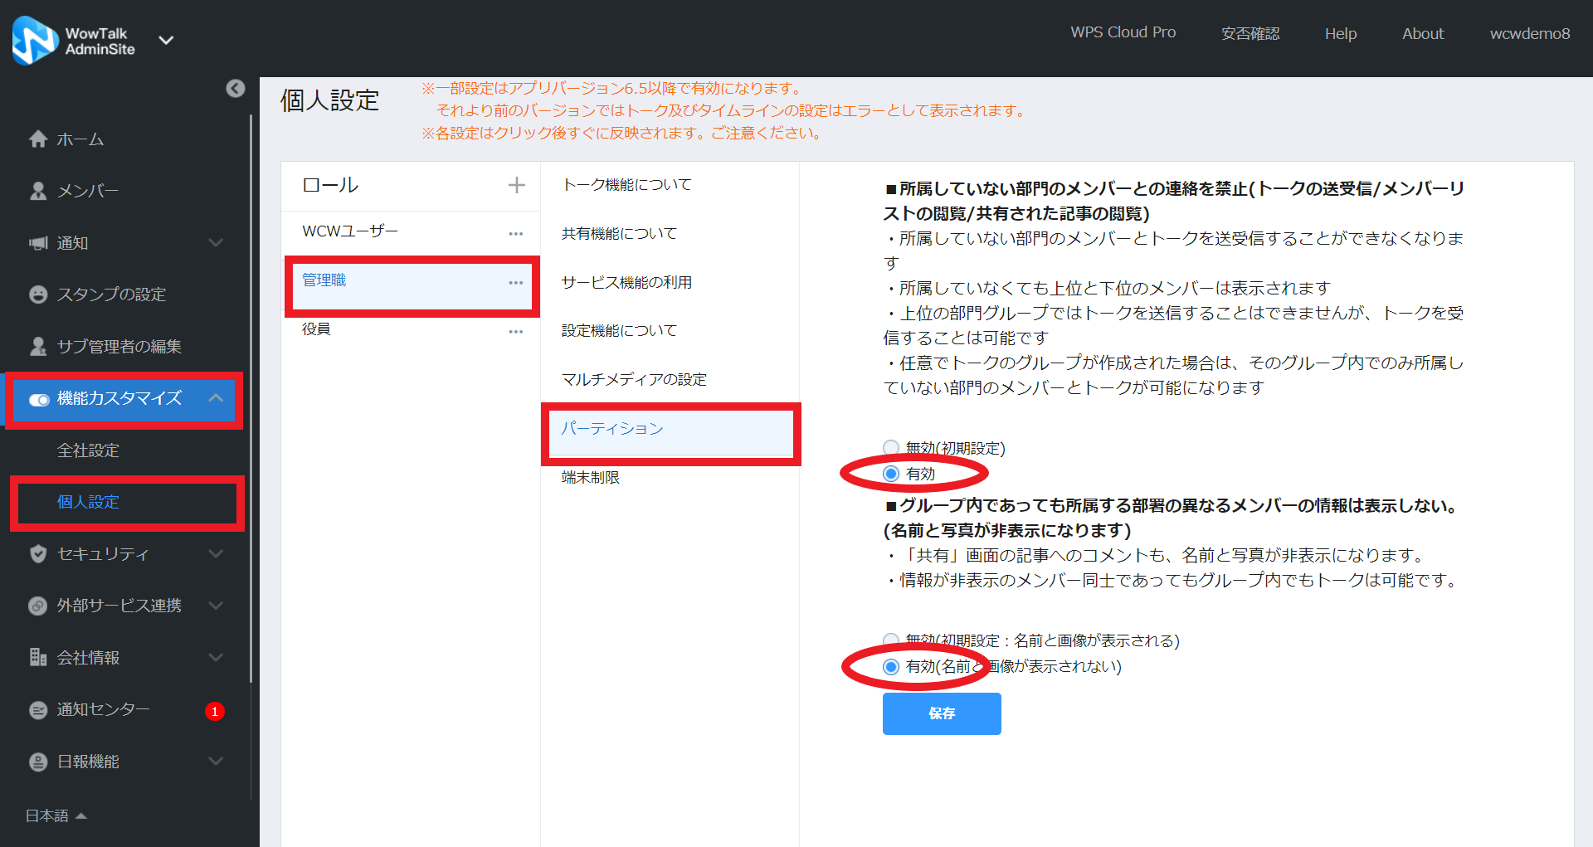
Task: Open the dropdown next to WowTalk AdminSite
Action: click(x=166, y=41)
